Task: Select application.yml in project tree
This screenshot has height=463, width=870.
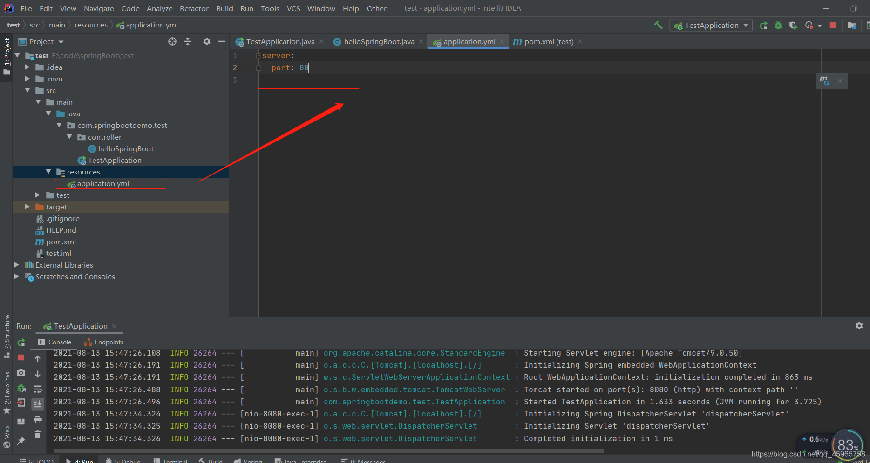Action: [x=103, y=183]
